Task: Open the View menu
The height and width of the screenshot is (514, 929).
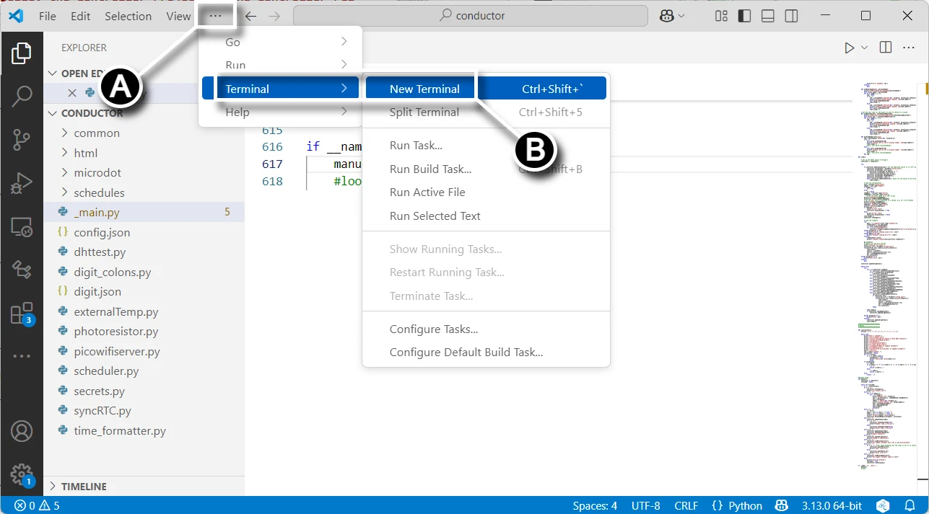Action: pos(178,16)
